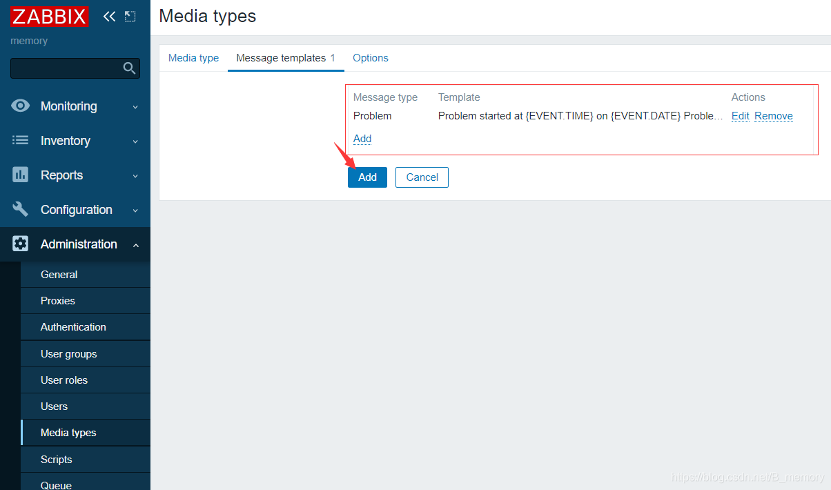831x490 pixels.
Task: Click the Monitoring eye icon
Action: (21, 106)
